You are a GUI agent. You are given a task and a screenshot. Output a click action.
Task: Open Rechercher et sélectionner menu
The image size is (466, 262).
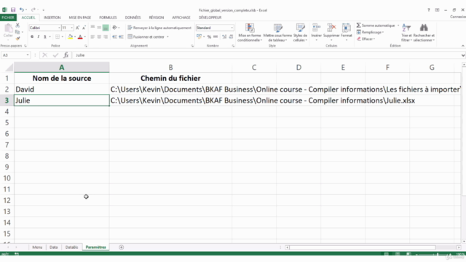pyautogui.click(x=424, y=32)
